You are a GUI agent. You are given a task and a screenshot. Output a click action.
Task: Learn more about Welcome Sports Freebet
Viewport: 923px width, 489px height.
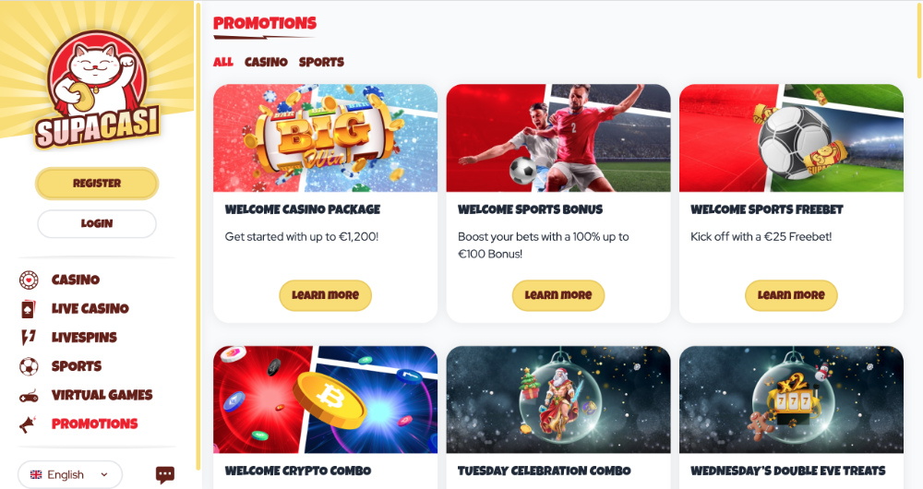click(x=791, y=295)
